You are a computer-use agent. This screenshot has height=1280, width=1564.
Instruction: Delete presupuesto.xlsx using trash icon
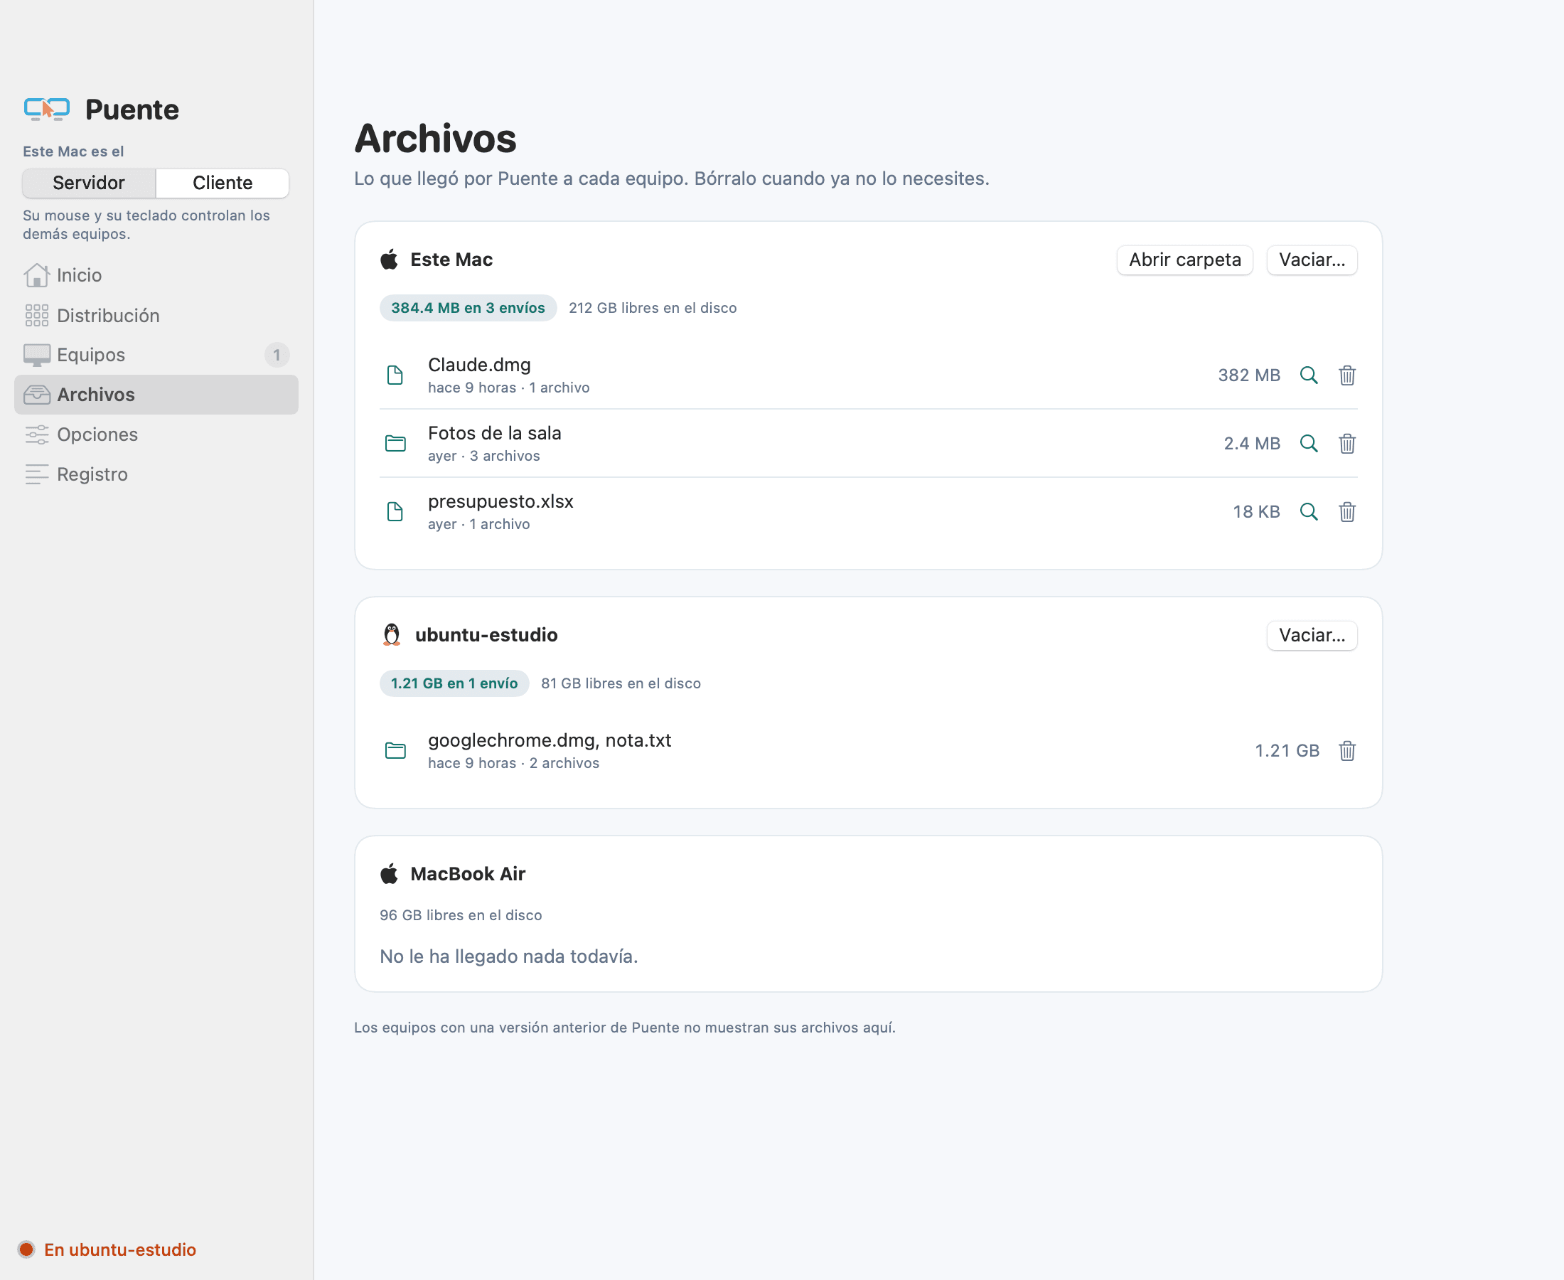pyautogui.click(x=1346, y=512)
